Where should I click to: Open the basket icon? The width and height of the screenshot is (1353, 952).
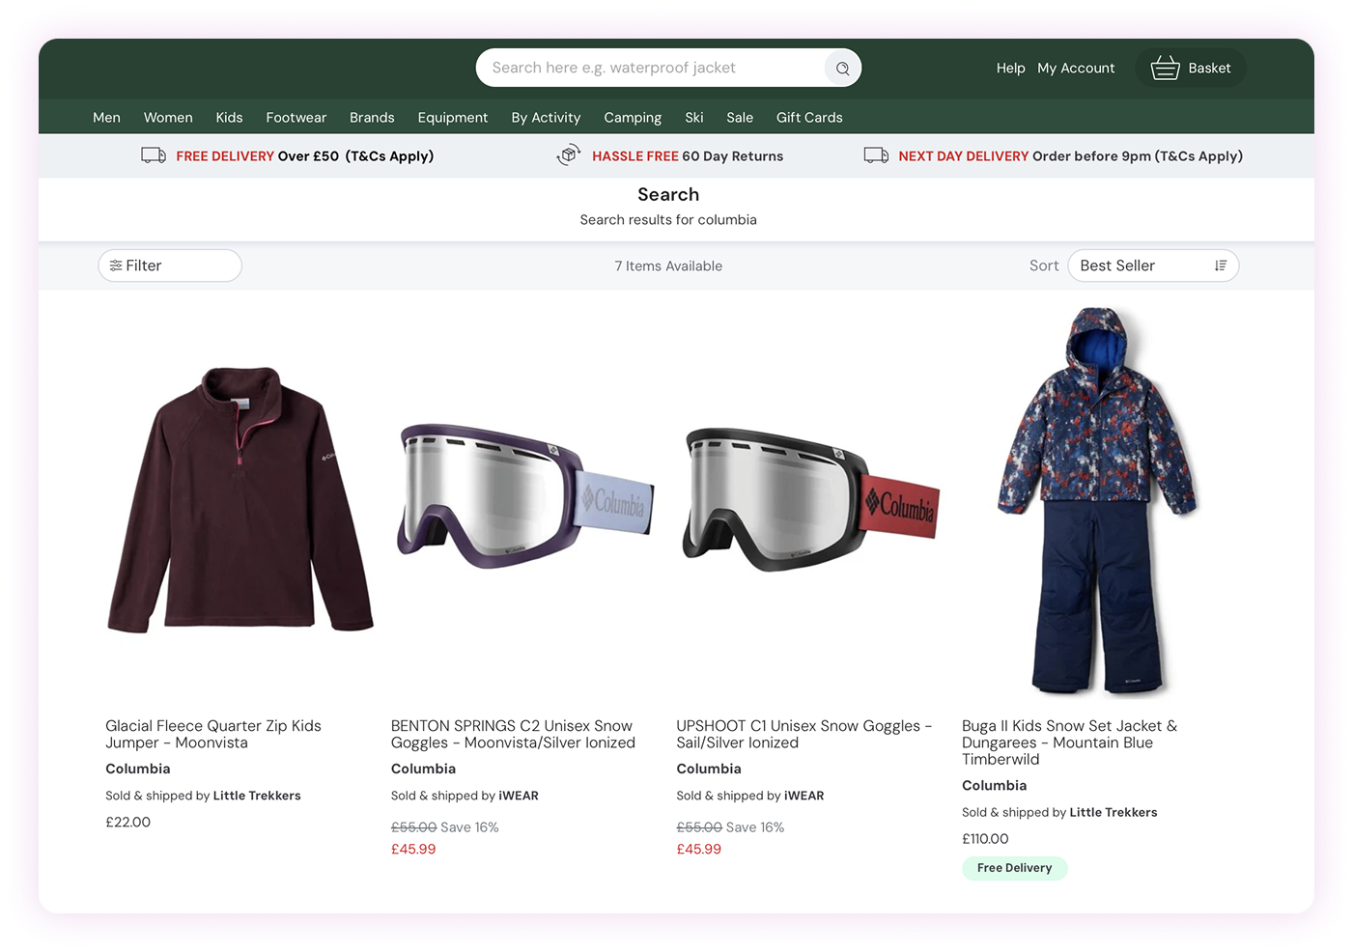click(1165, 68)
